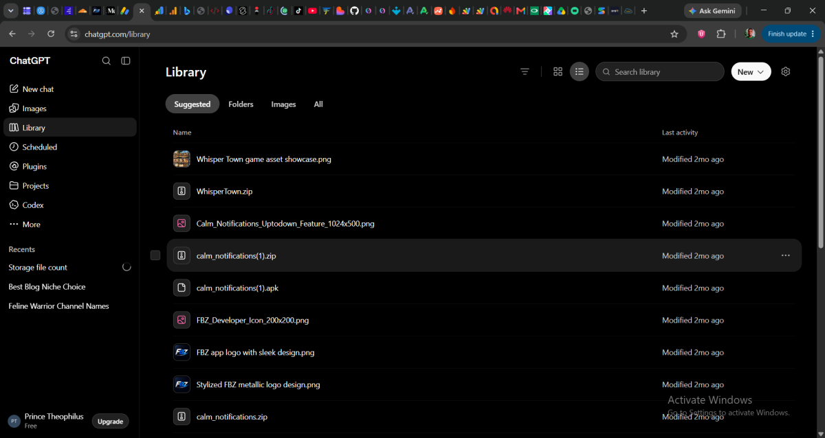
Task: Open Stylized FBZ metallic logo design thumbnail
Action: click(181, 384)
